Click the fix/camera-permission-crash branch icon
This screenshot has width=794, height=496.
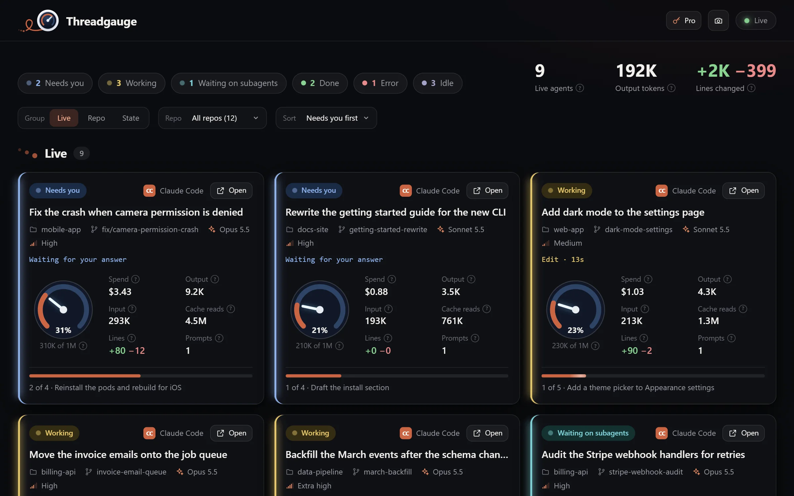pos(94,229)
